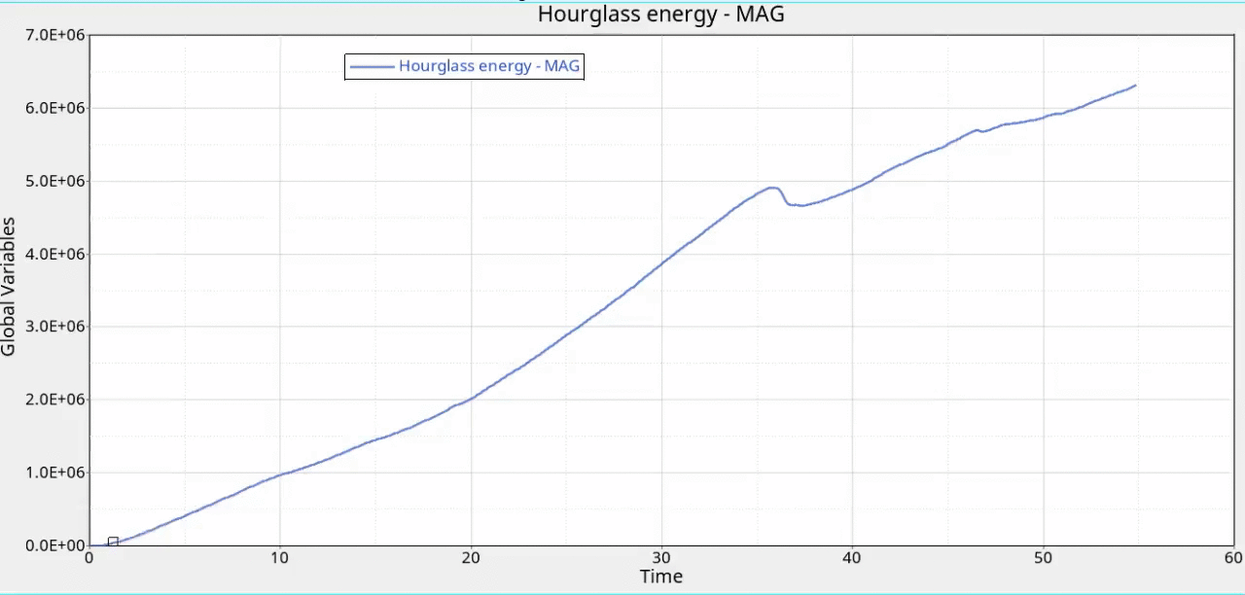
Task: Click the X-axis tick label 10
Action: coord(280,558)
